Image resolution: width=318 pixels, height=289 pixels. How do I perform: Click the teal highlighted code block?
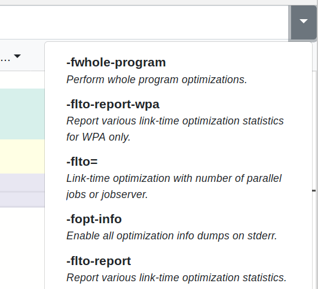coord(22,114)
